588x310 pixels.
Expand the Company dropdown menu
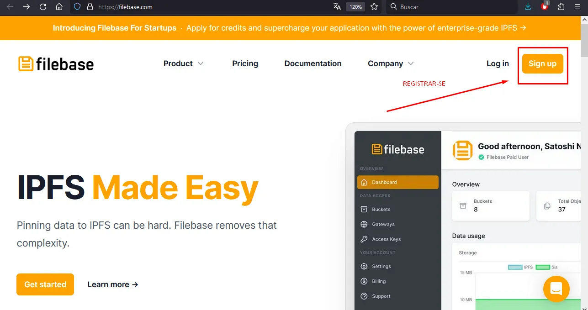tap(390, 63)
